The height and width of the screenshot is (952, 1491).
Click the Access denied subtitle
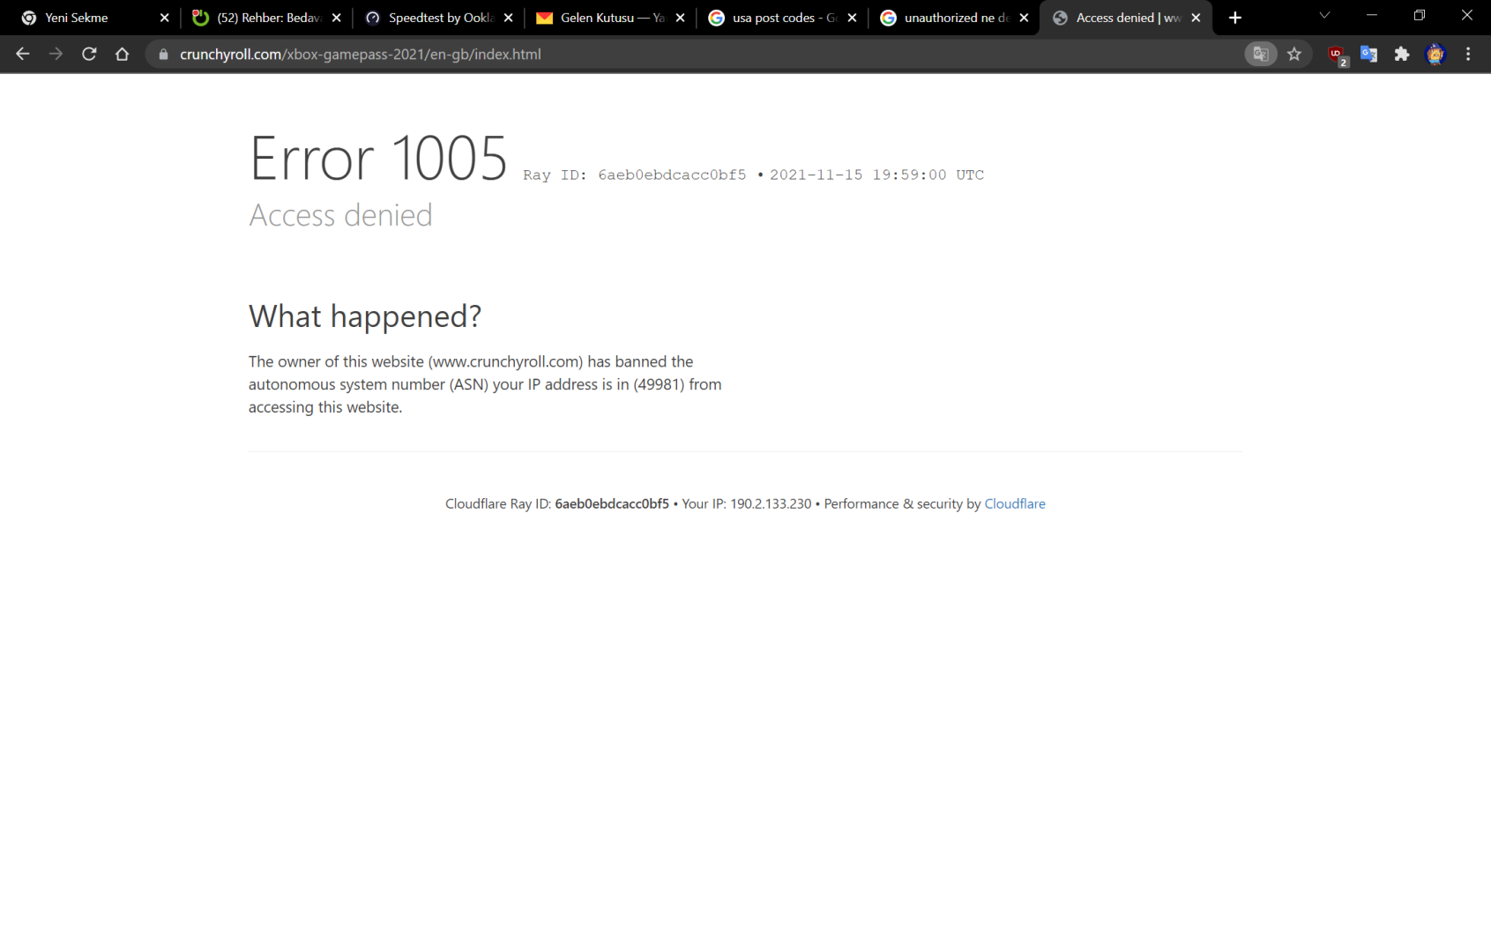(x=340, y=215)
